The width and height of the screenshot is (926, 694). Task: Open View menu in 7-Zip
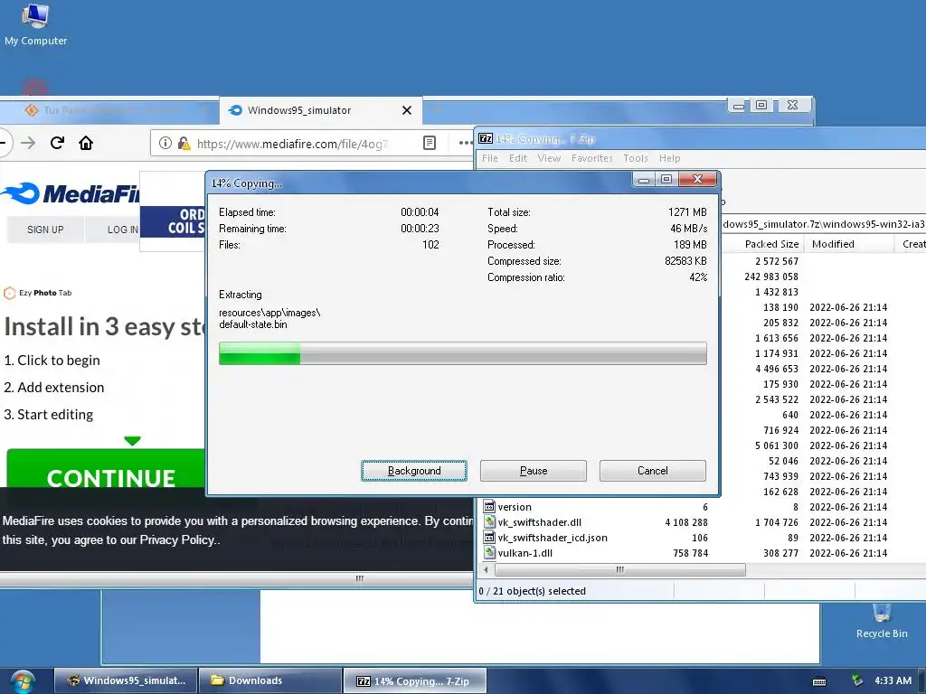[x=549, y=158]
